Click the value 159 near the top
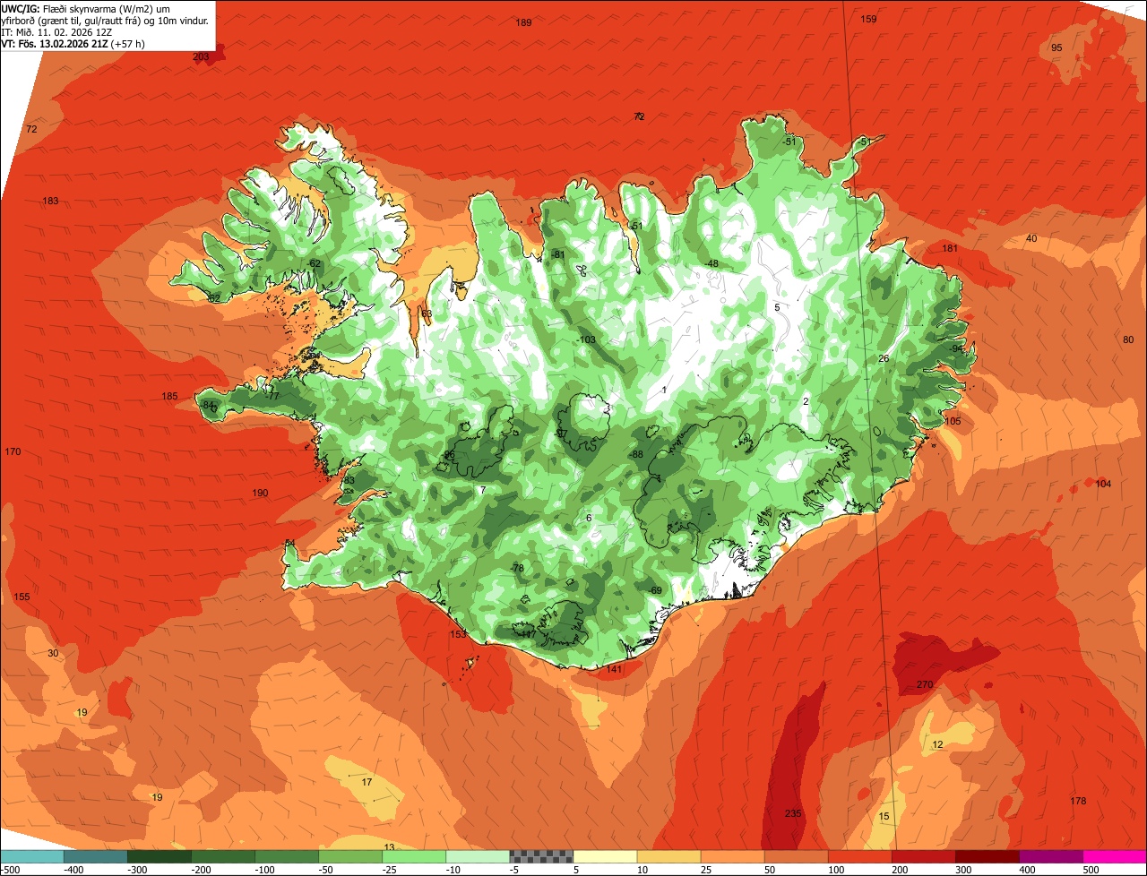Image resolution: width=1147 pixels, height=876 pixels. [x=868, y=19]
